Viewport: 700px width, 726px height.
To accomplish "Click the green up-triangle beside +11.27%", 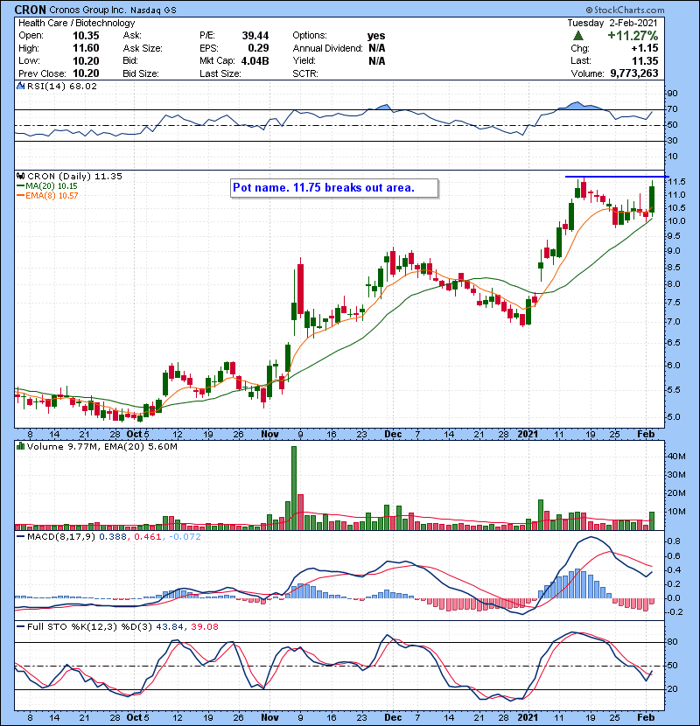I will [577, 36].
